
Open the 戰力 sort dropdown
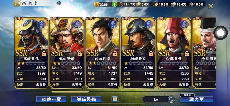click(x=197, y=99)
